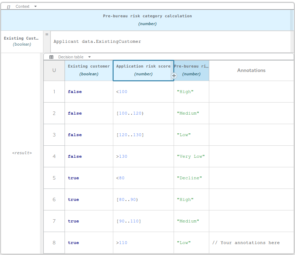The height and width of the screenshot is (255, 295).
Task: Select rule row number 6
Action: point(54,199)
